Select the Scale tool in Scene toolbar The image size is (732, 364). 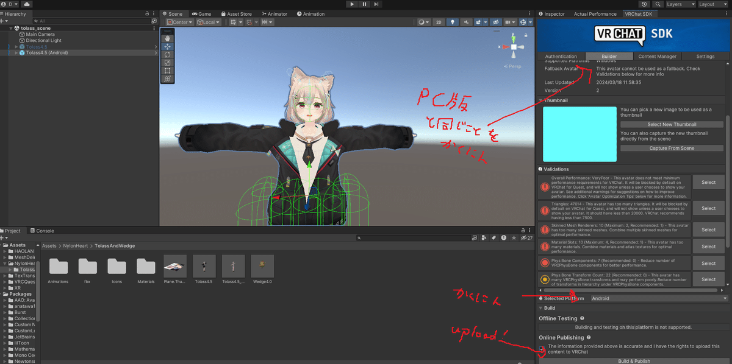coord(168,63)
